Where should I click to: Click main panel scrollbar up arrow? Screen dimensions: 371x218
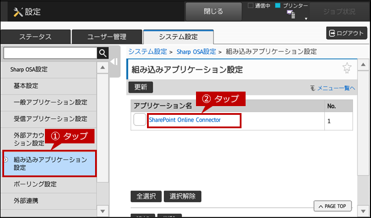[363, 65]
